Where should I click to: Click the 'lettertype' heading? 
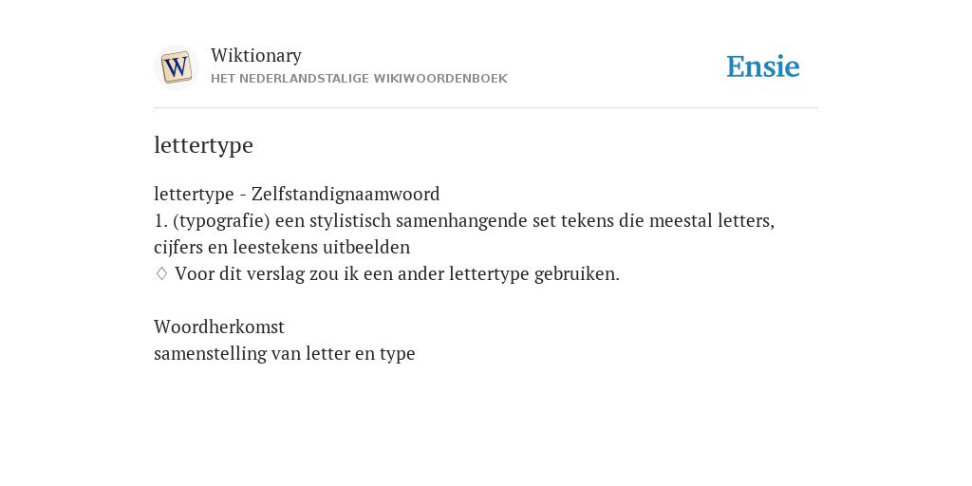point(203,145)
